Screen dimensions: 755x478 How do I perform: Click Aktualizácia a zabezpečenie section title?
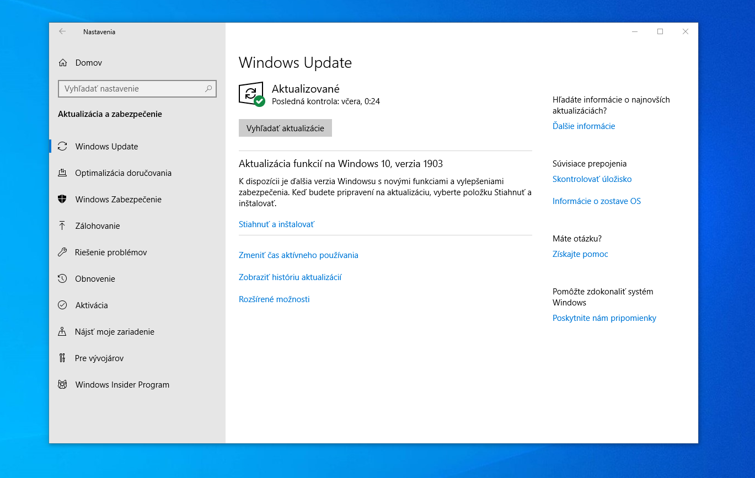pos(110,114)
